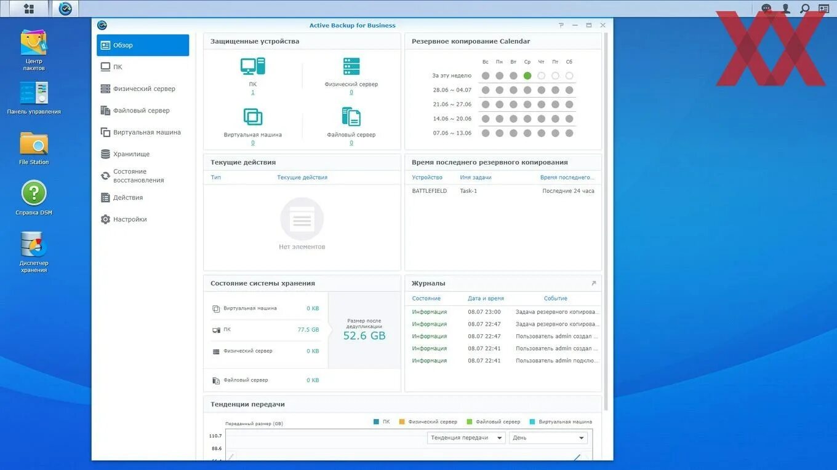The image size is (837, 470).
Task: Expand Журналы panel via arrow icon
Action: [594, 283]
